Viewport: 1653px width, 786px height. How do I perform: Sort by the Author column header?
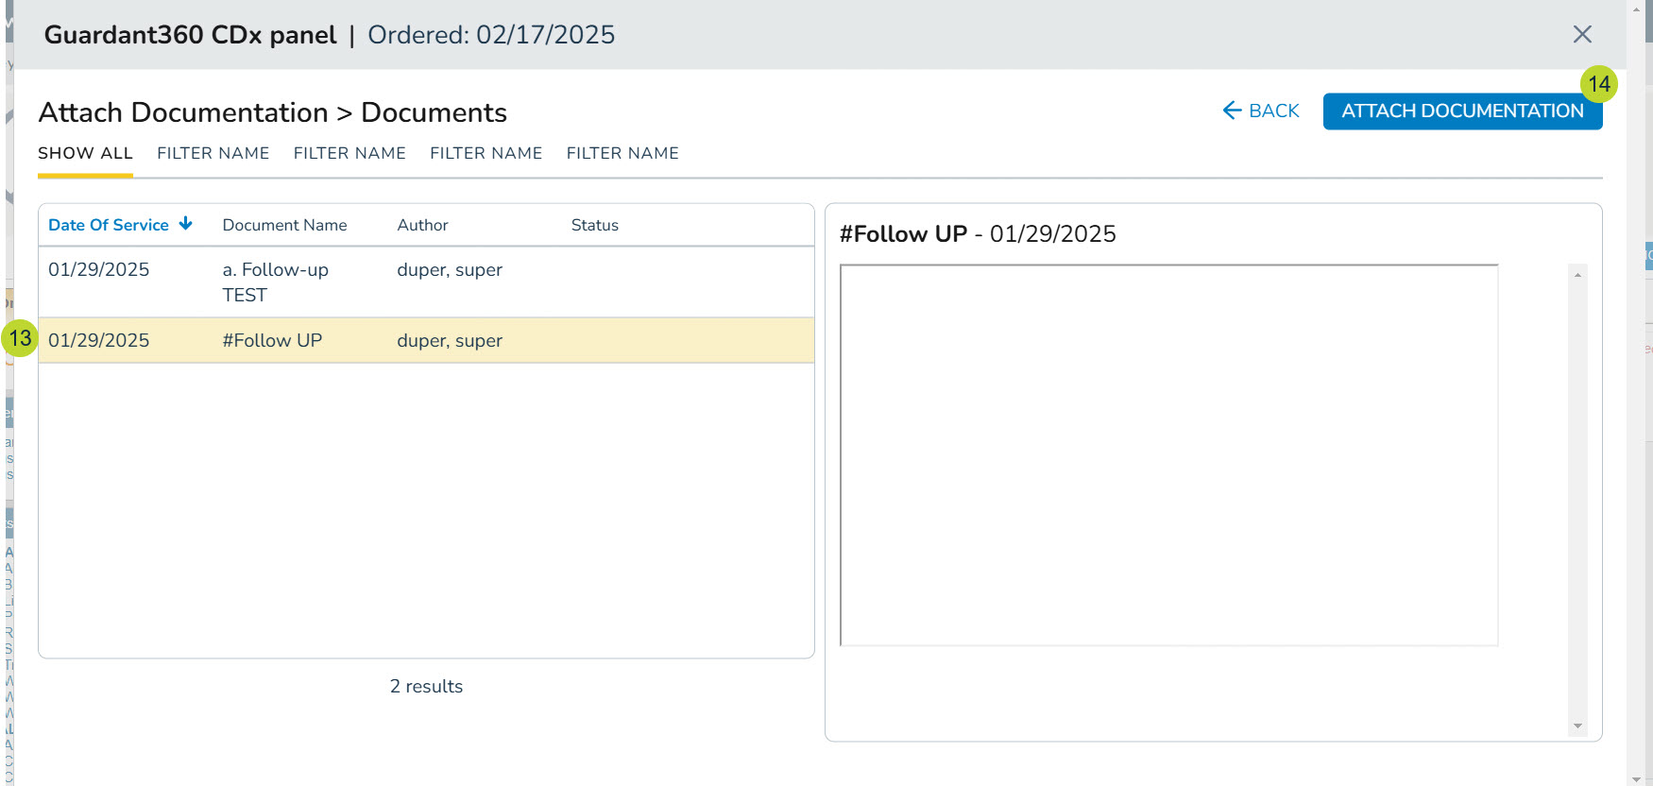point(422,225)
